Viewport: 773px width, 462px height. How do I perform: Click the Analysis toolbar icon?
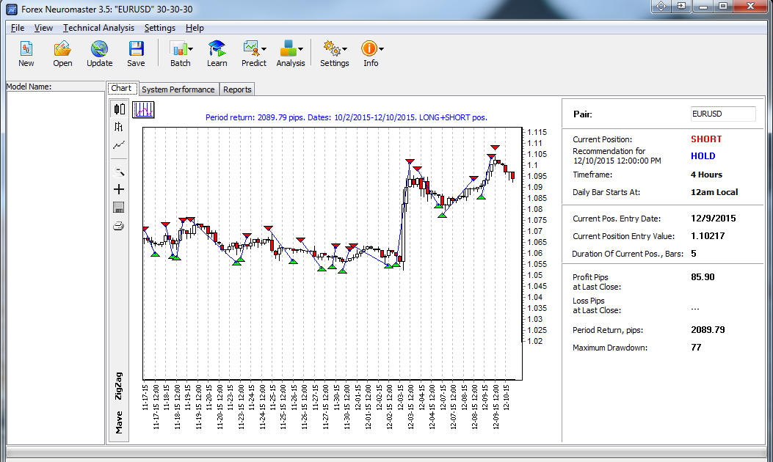[x=288, y=49]
